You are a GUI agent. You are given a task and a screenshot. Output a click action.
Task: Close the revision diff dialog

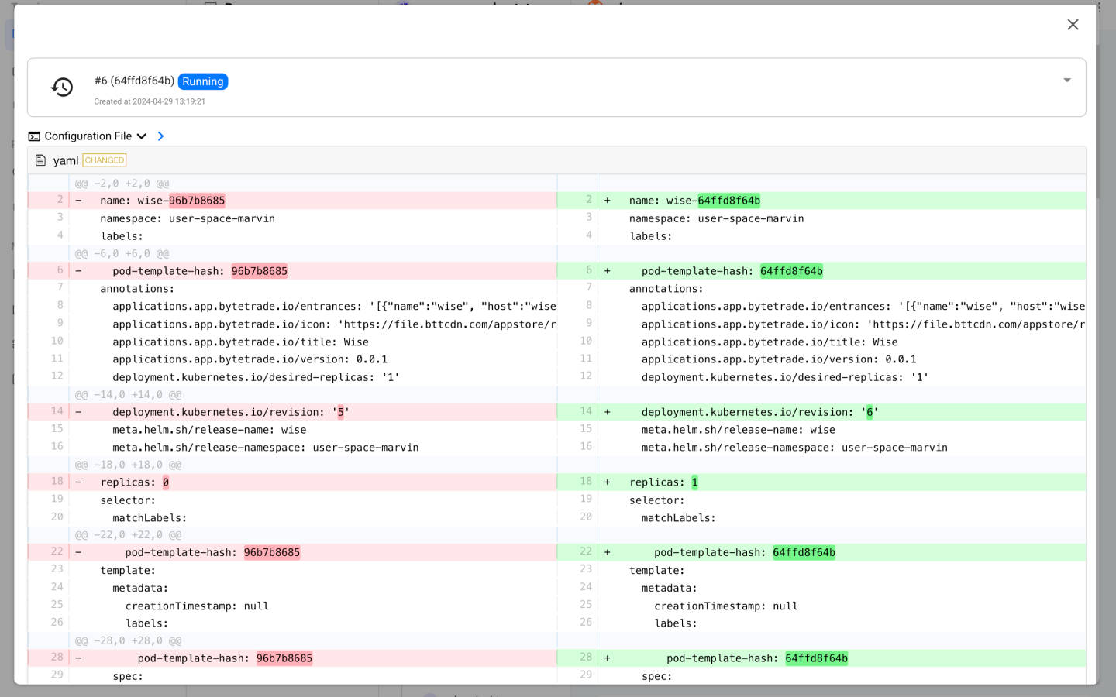pyautogui.click(x=1073, y=25)
